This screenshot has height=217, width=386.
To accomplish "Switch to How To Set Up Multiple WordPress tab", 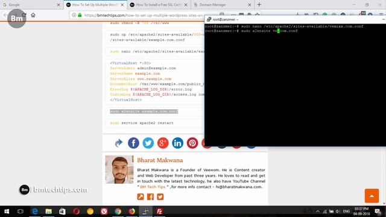I will click(95, 5).
